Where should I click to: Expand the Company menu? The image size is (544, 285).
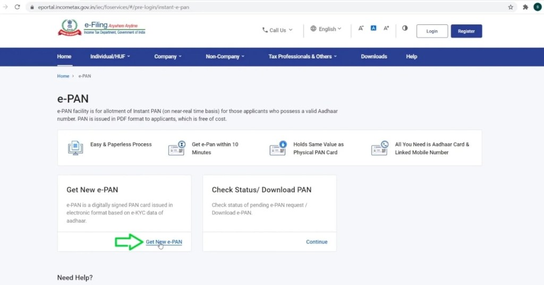pos(168,56)
